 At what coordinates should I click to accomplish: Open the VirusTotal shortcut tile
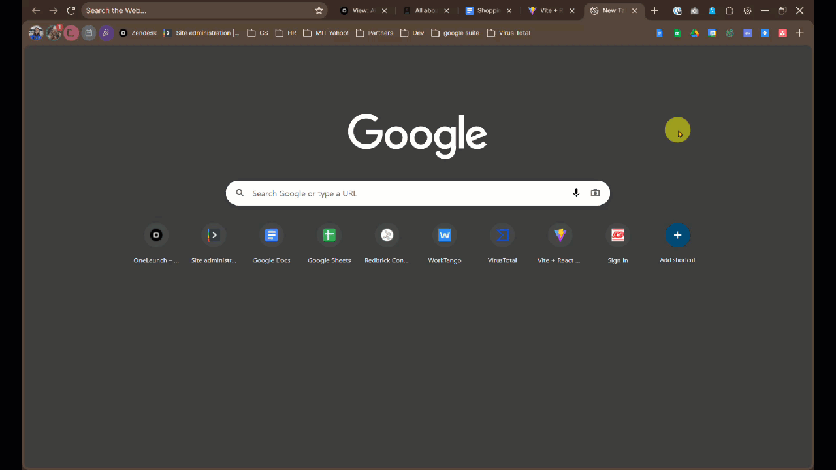coord(502,243)
